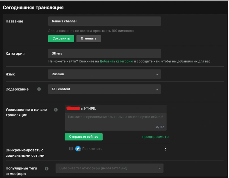Focus the stream title field "Name's channel"
229x178 pixels.
pyautogui.click(x=104, y=21)
